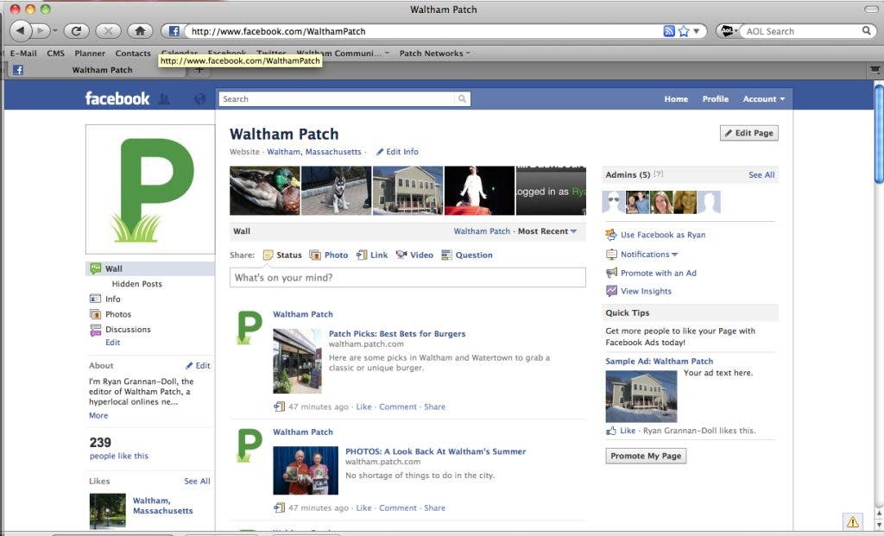
Task: Click the Photos sidebar icon
Action: click(x=95, y=314)
